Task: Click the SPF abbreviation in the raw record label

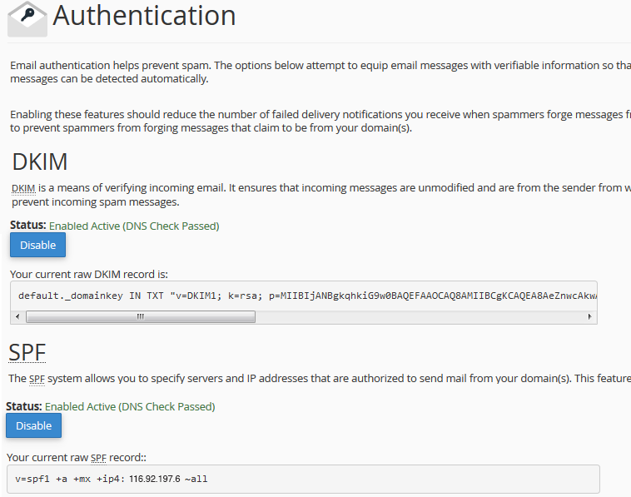Action: pyautogui.click(x=99, y=457)
